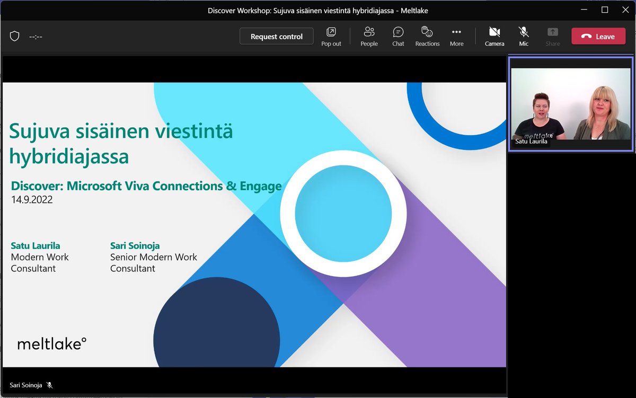Maximize the Teams meeting window
636x398 pixels.
pyautogui.click(x=605, y=10)
